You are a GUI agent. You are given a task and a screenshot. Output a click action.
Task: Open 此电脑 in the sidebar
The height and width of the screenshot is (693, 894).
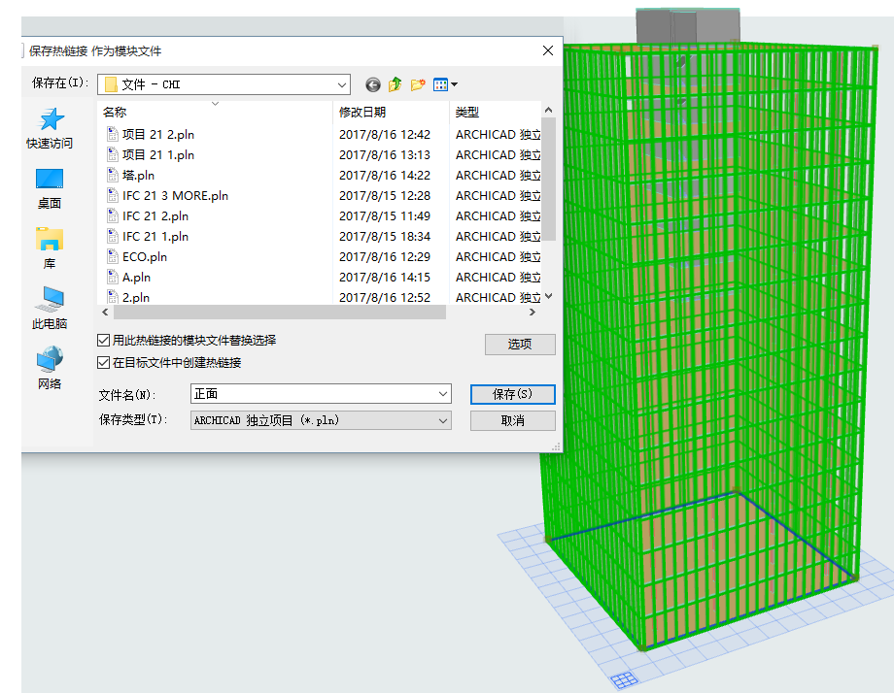50,309
